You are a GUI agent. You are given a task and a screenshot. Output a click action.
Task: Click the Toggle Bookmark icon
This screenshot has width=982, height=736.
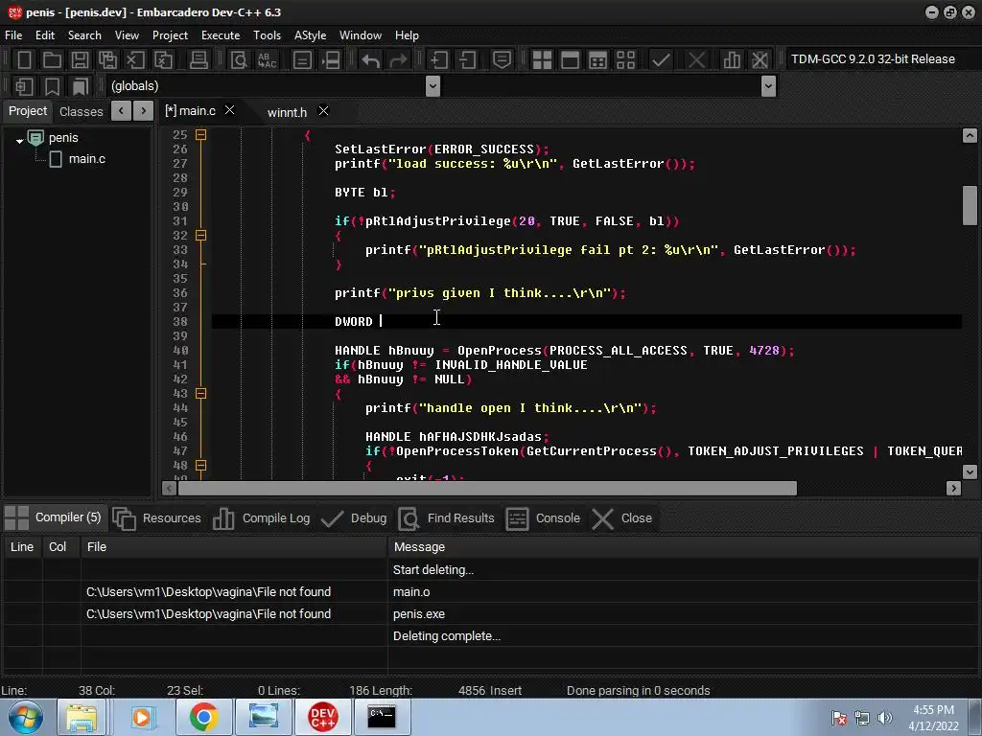(x=52, y=86)
